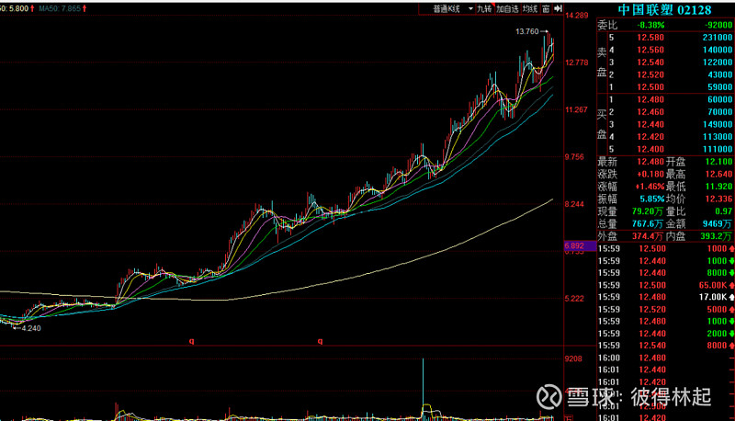
Task: Click the 最低 low price 11.920
Action: [718, 187]
